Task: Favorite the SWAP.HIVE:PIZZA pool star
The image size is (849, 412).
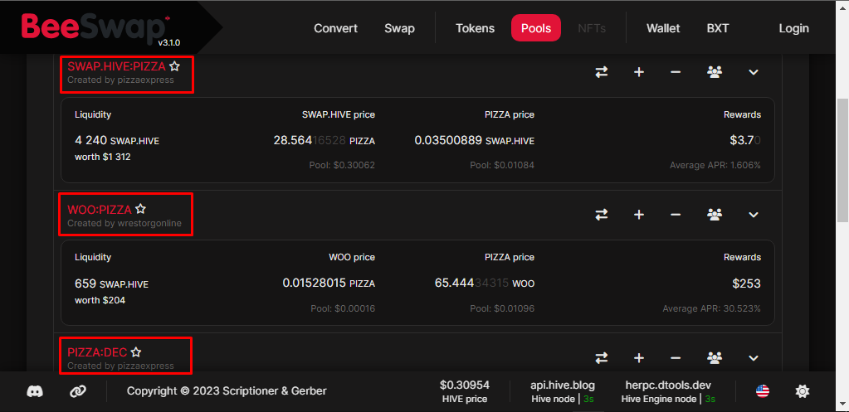Action: pos(173,66)
